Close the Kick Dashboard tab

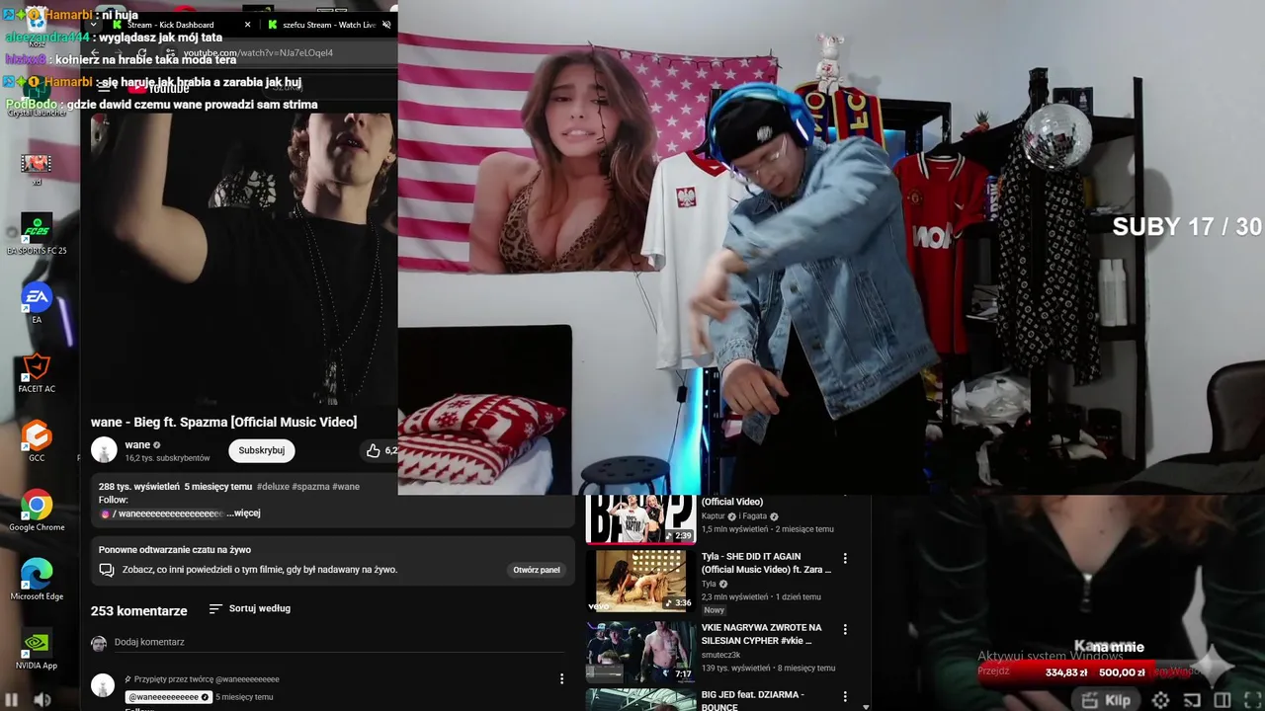[x=247, y=25]
